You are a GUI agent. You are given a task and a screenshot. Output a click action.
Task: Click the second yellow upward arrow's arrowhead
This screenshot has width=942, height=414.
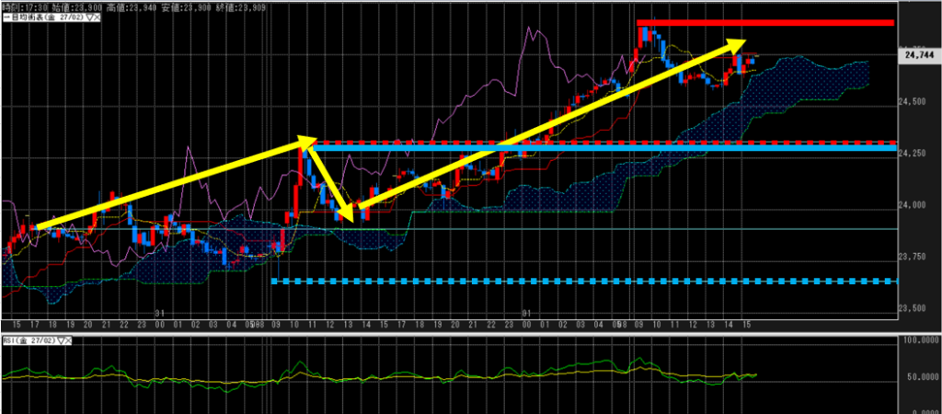736,43
